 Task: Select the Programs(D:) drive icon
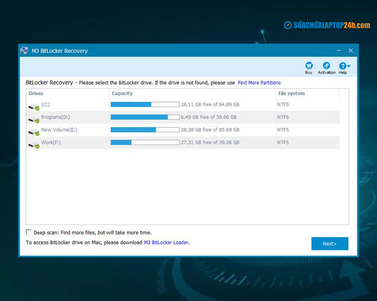click(34, 119)
